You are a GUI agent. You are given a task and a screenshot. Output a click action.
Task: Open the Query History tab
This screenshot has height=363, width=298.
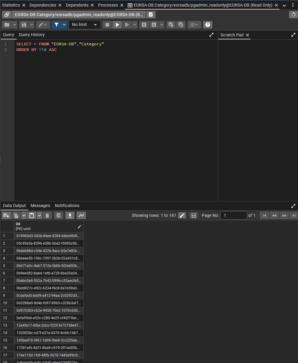32,35
